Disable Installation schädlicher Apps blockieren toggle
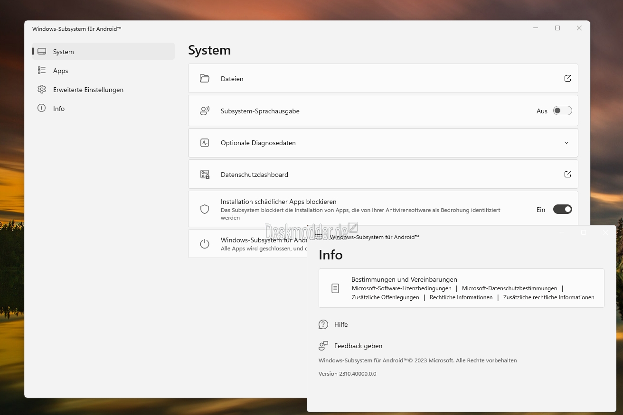The width and height of the screenshot is (623, 415). pos(563,209)
